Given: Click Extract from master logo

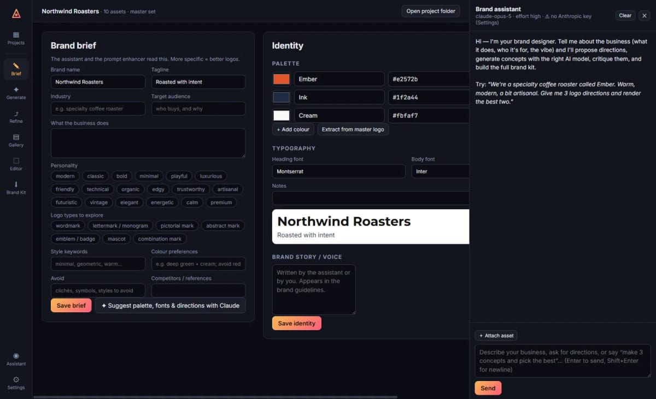Looking at the screenshot, I should click(353, 129).
